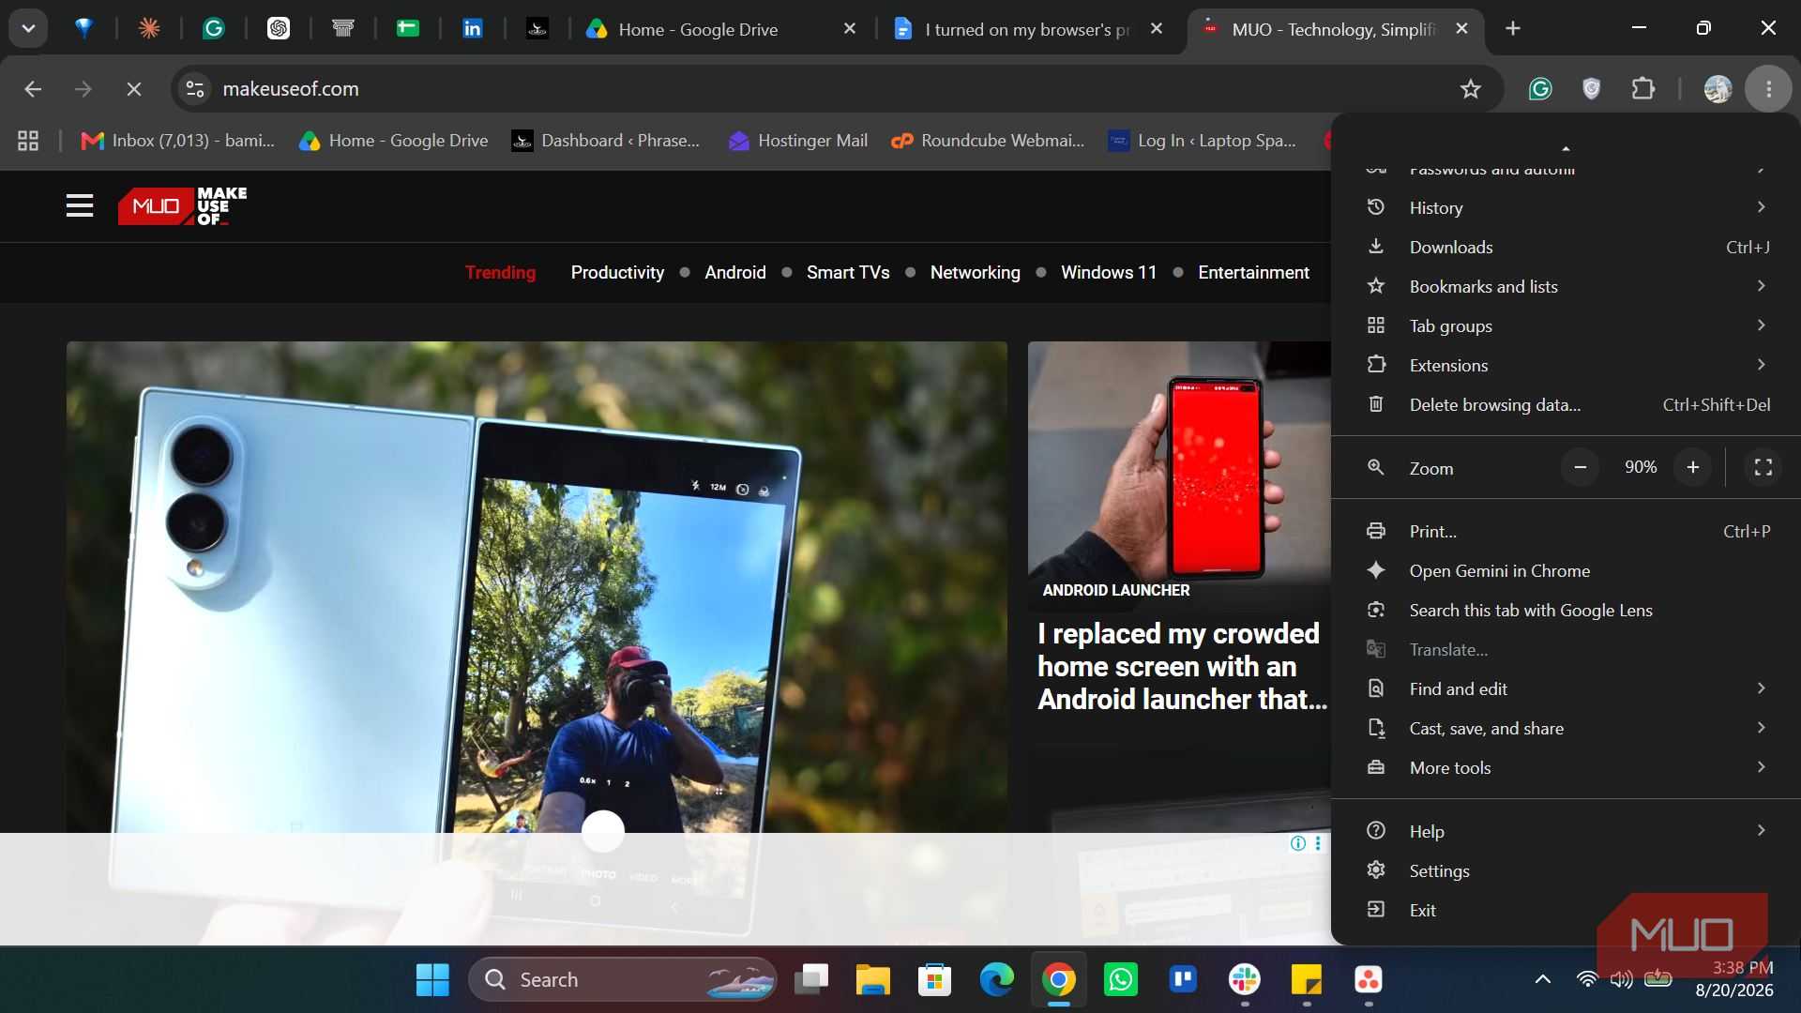Open Gemini in Chrome
Viewport: 1801px width, 1013px height.
[x=1566, y=570]
